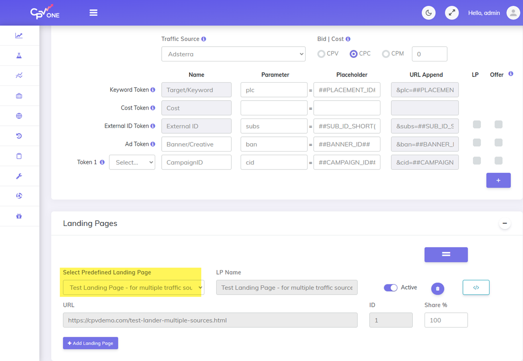Screen dimensions: 523x361
Task: Open the Traffic Source dropdown showing Adsterra
Action: (x=233, y=54)
